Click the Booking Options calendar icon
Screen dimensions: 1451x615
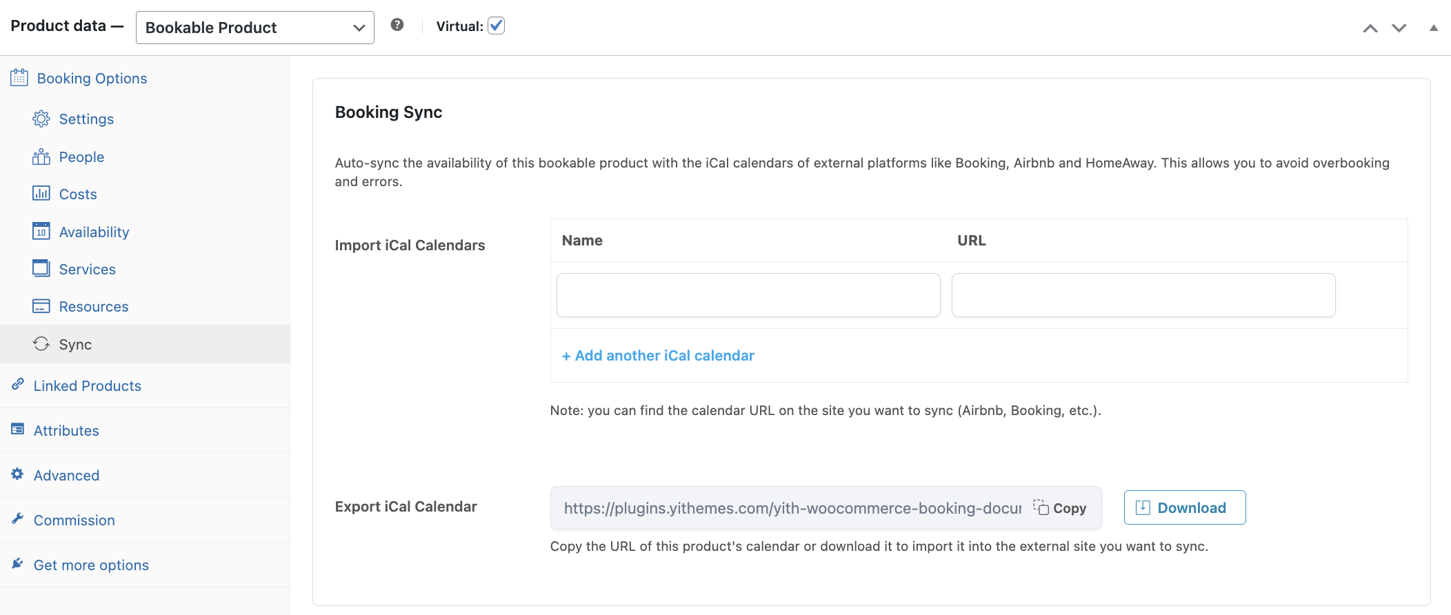pos(19,78)
